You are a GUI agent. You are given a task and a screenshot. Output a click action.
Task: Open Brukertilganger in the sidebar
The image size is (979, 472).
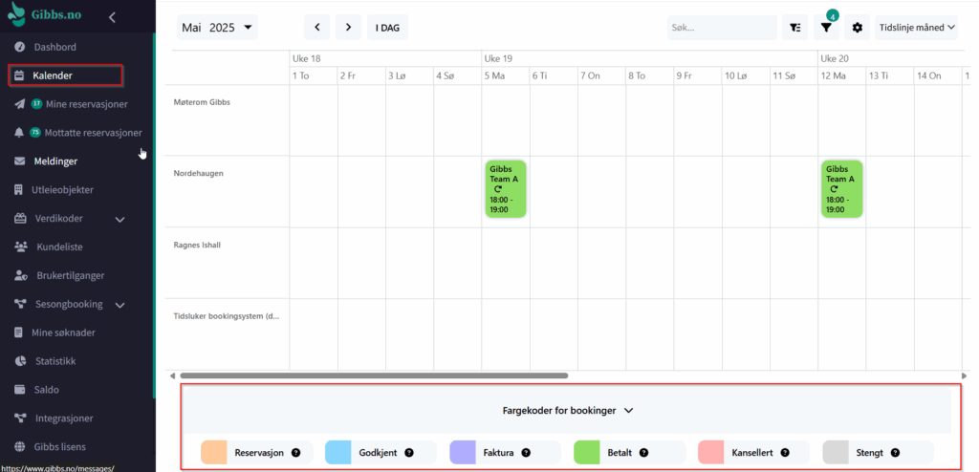70,275
